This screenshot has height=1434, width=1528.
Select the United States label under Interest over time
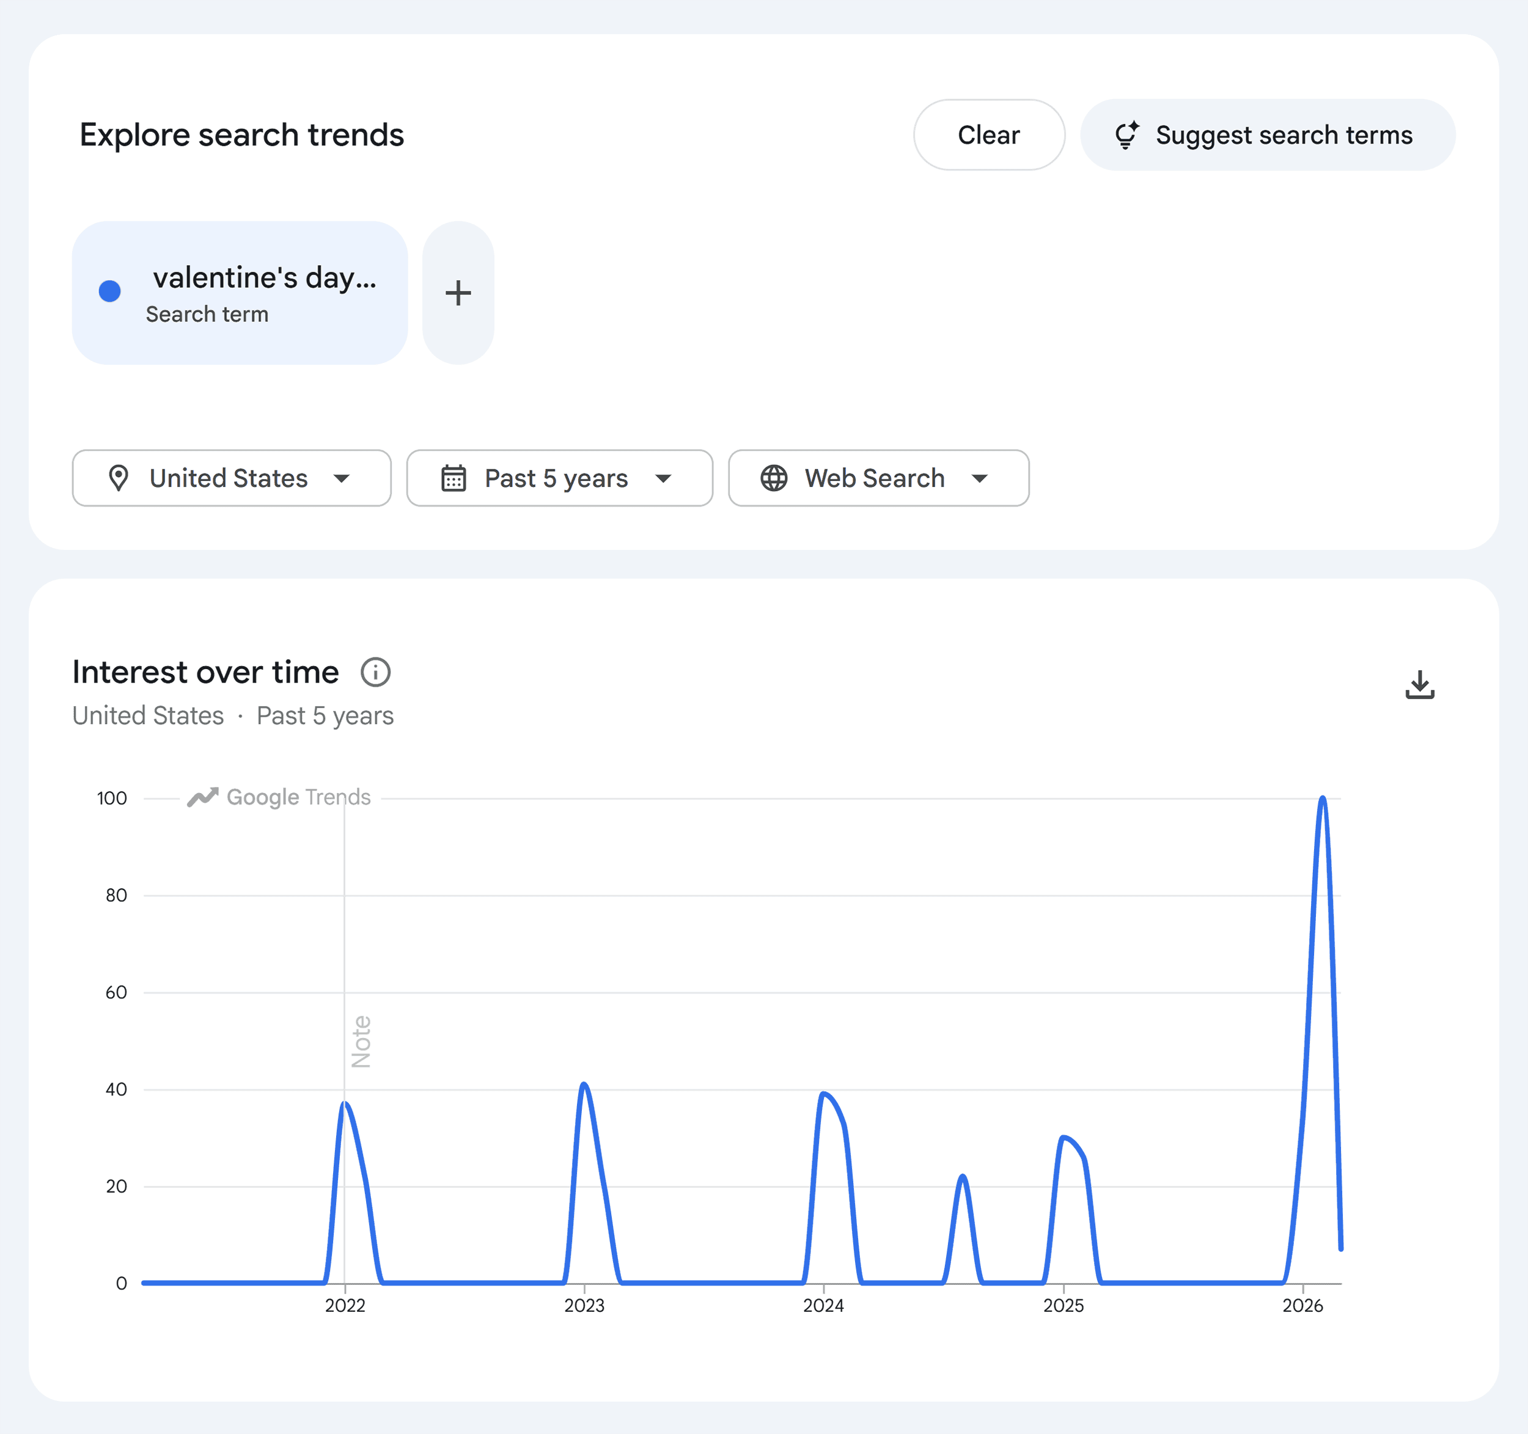tap(147, 715)
